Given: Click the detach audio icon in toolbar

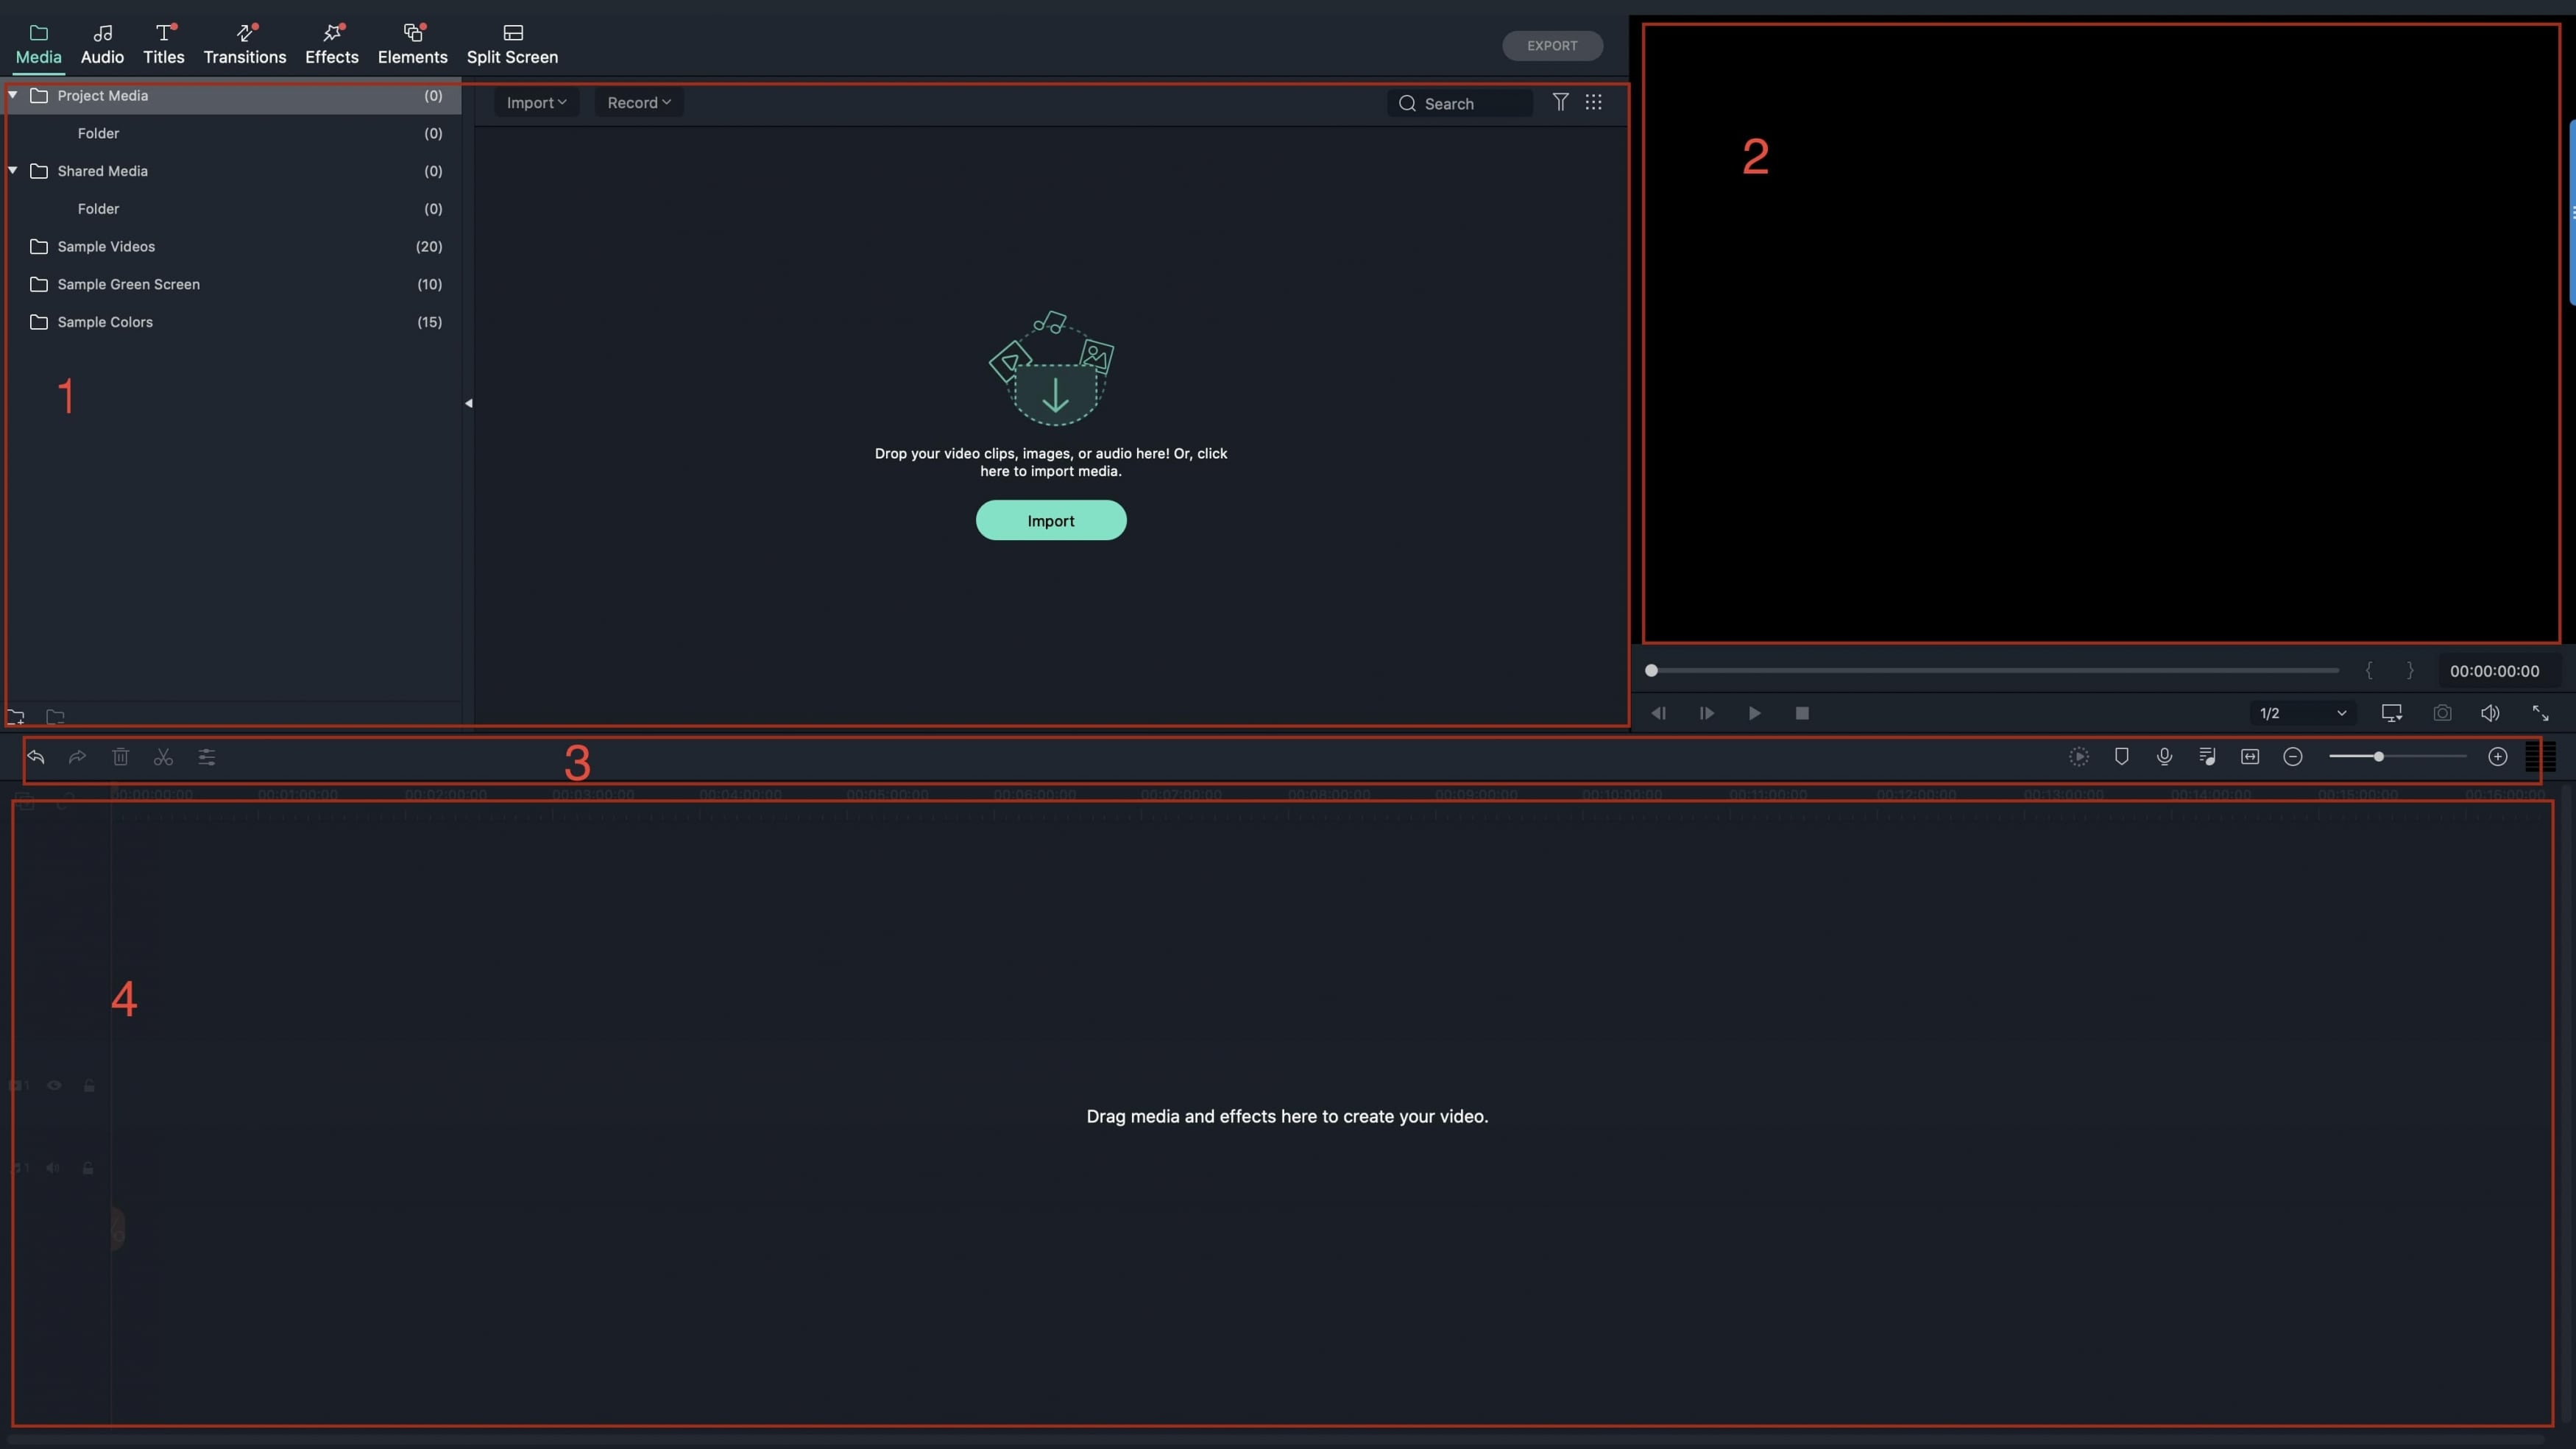Looking at the screenshot, I should 2209,757.
